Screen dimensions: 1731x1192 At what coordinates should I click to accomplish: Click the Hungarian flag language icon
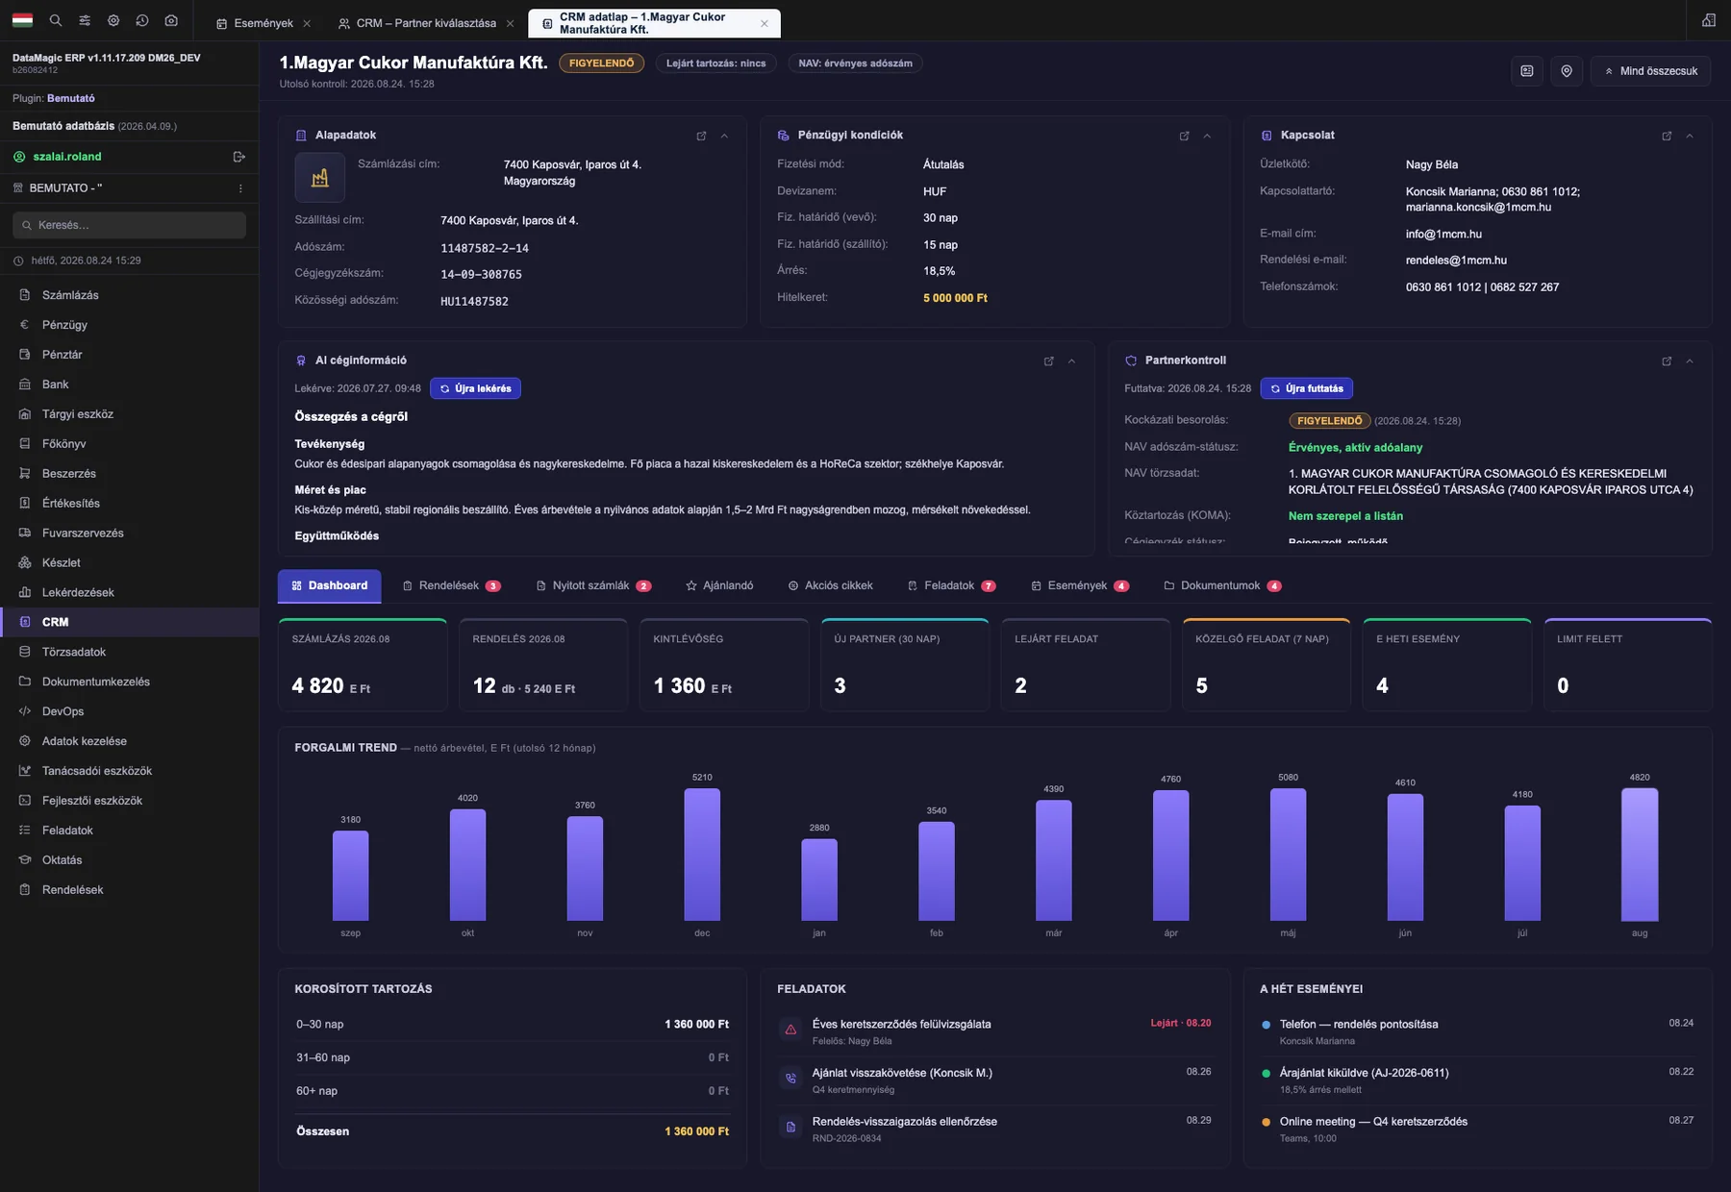click(x=22, y=20)
